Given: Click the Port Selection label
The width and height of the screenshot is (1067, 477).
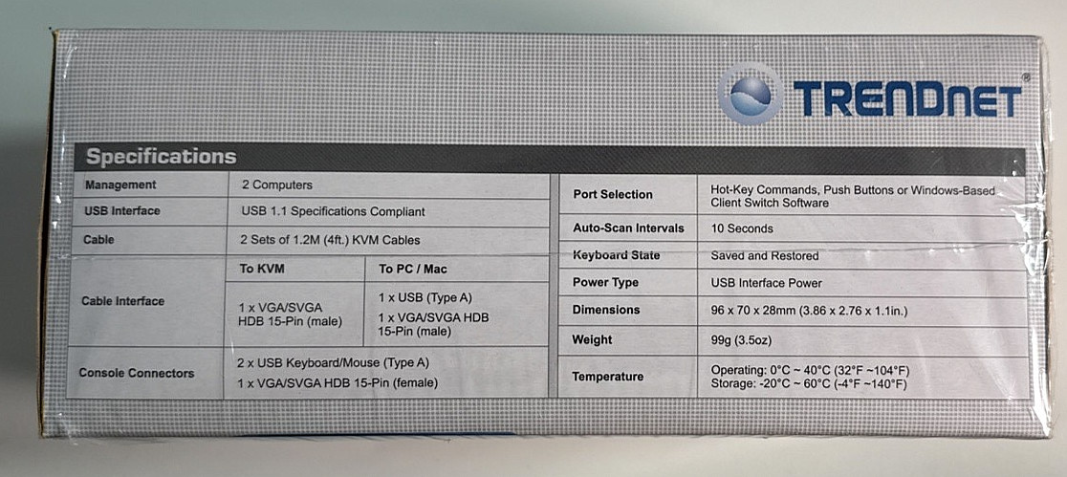Looking at the screenshot, I should tap(613, 194).
